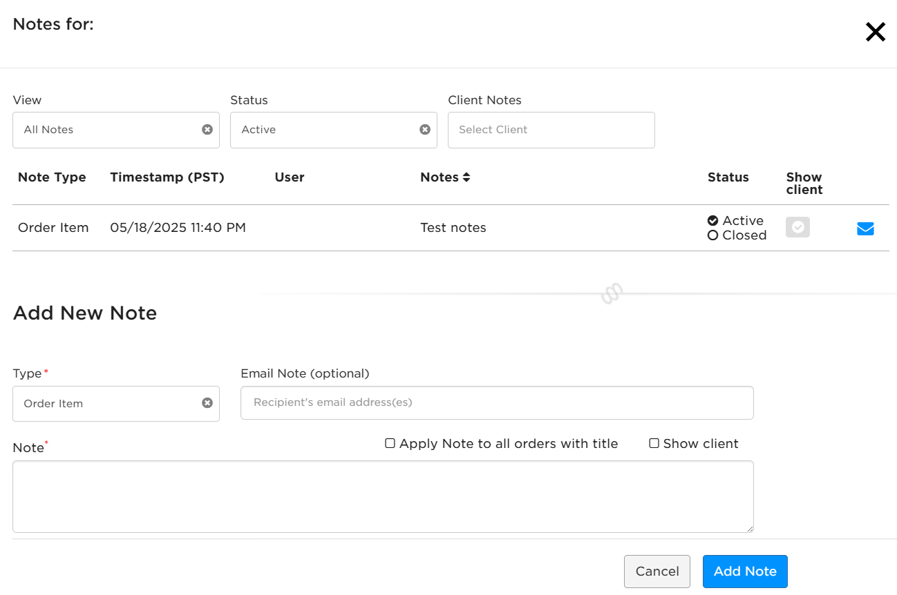This screenshot has width=897, height=595.
Task: Select the Active status radio button
Action: (713, 221)
